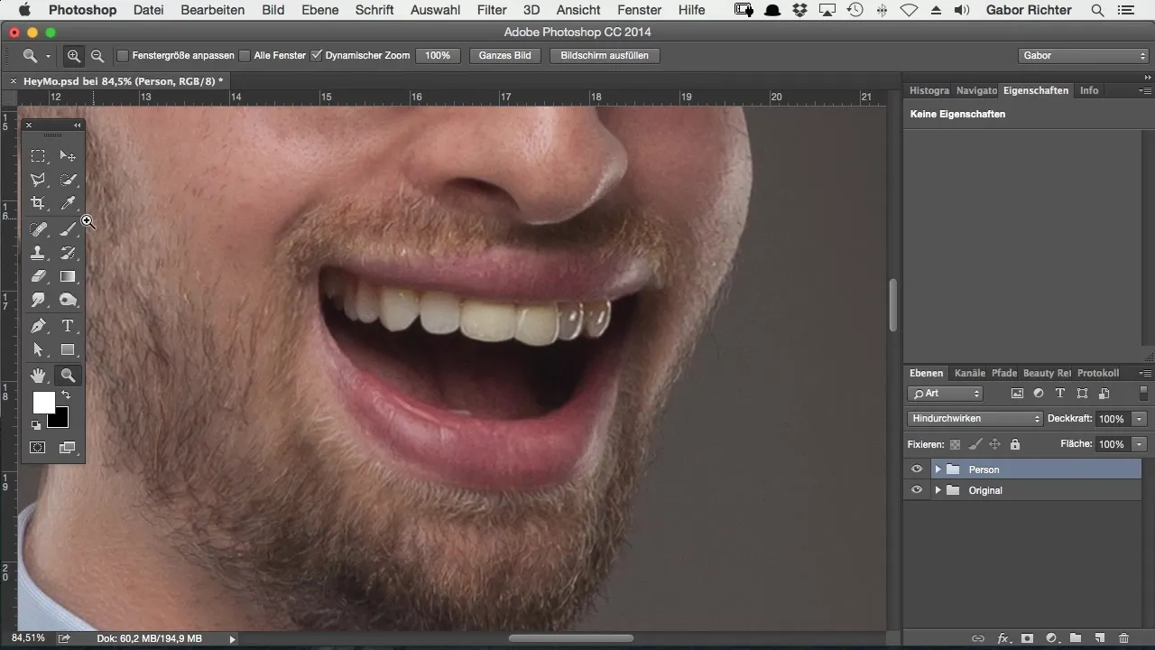Toggle lock transparent pixels

(955, 444)
